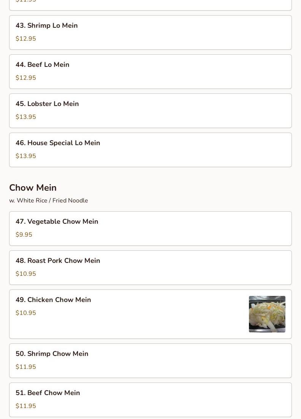Open the 43. Shrimp Lo Mein item

[x=150, y=32]
